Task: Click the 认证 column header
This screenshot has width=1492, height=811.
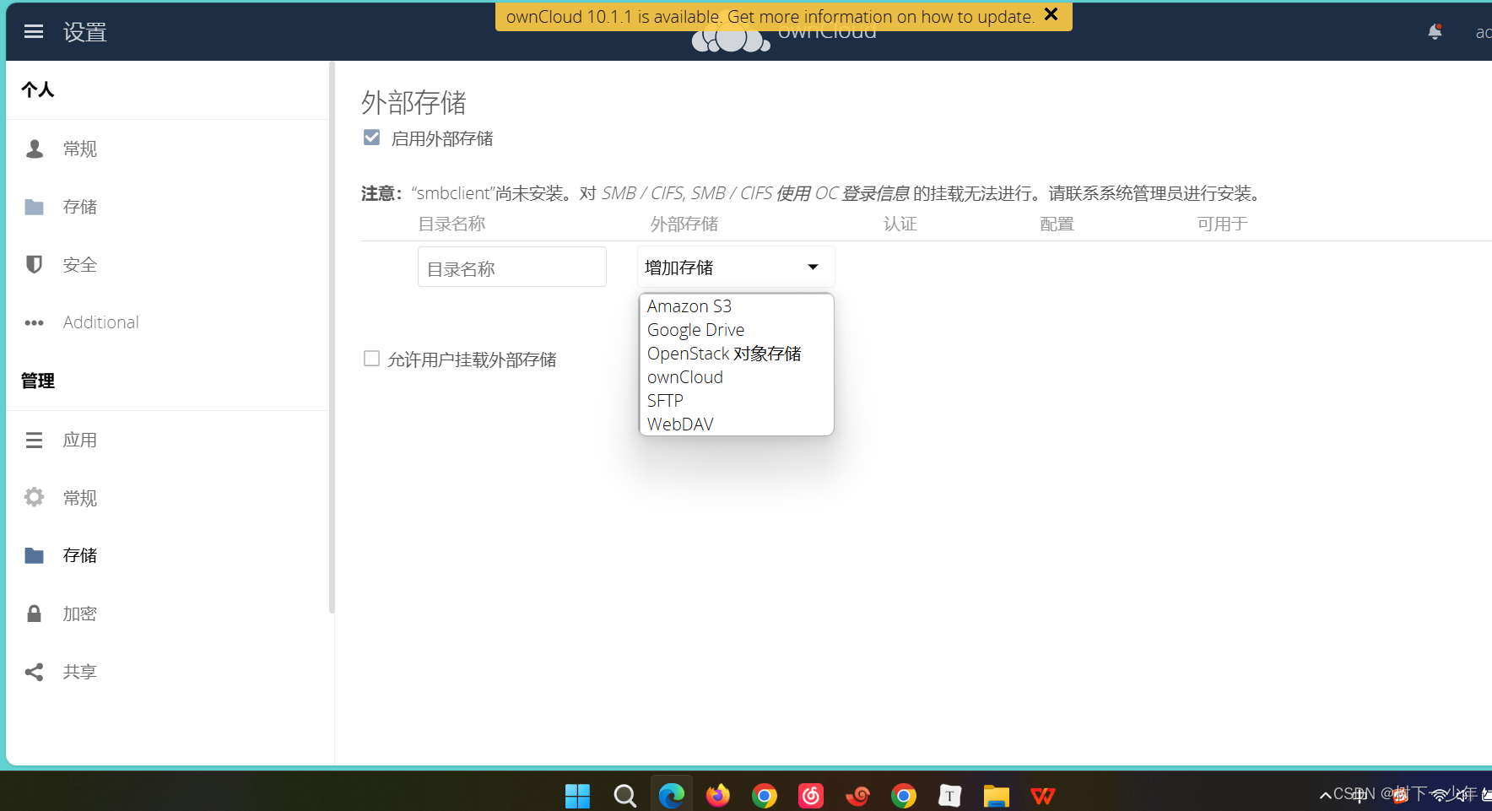Action: point(900,224)
